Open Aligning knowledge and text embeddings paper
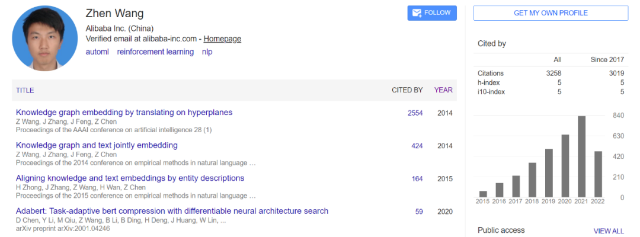 click(x=130, y=178)
